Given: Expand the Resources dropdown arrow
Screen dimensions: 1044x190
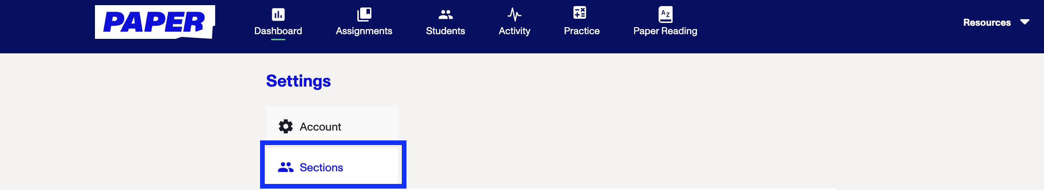Looking at the screenshot, I should click(1025, 22).
